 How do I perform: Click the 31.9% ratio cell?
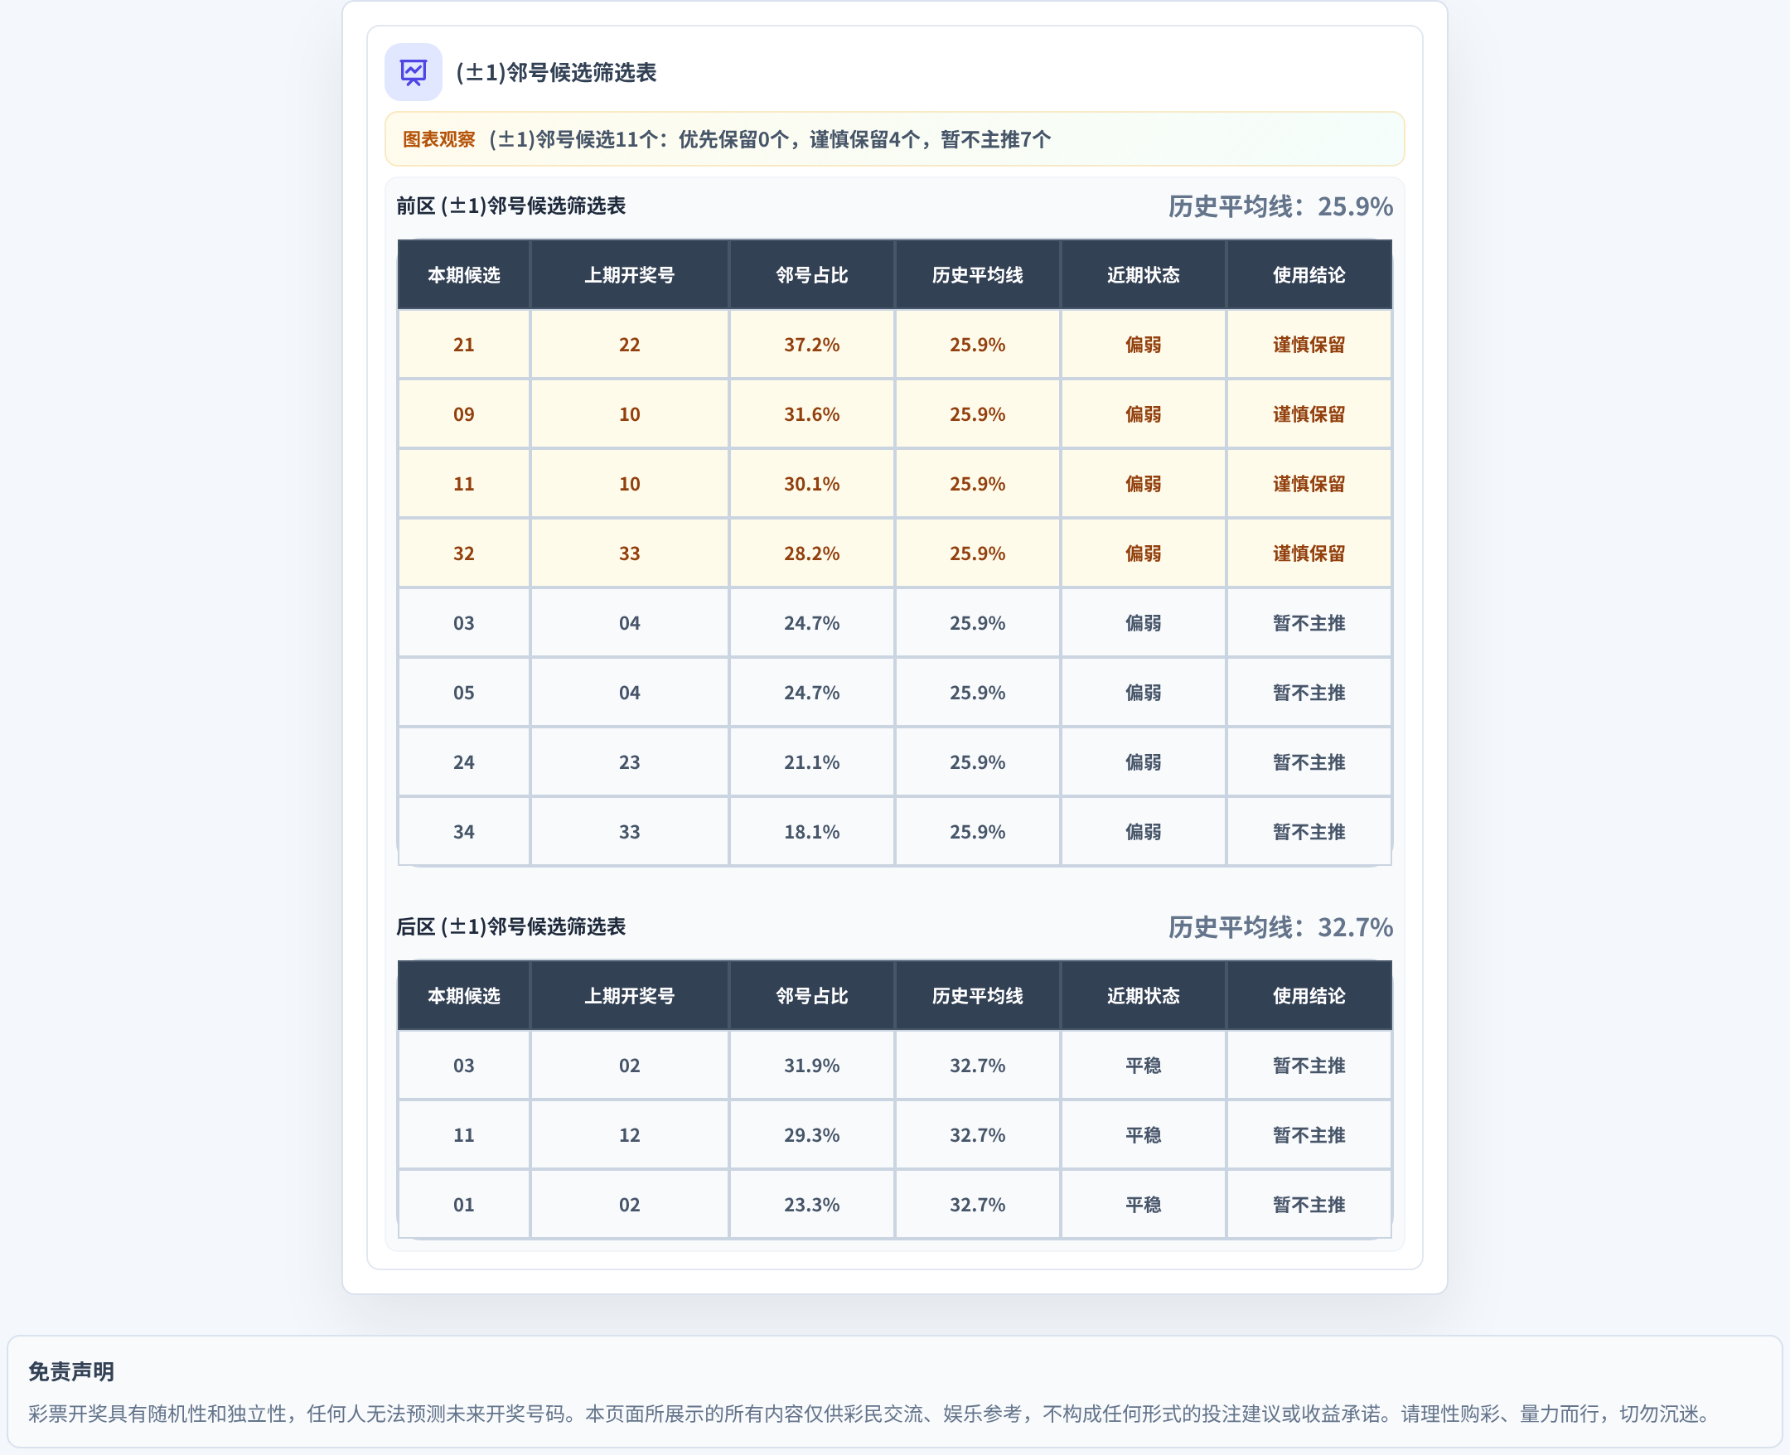pos(811,1066)
